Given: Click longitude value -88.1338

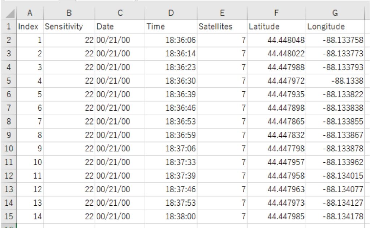Looking at the screenshot, I should tap(335, 81).
